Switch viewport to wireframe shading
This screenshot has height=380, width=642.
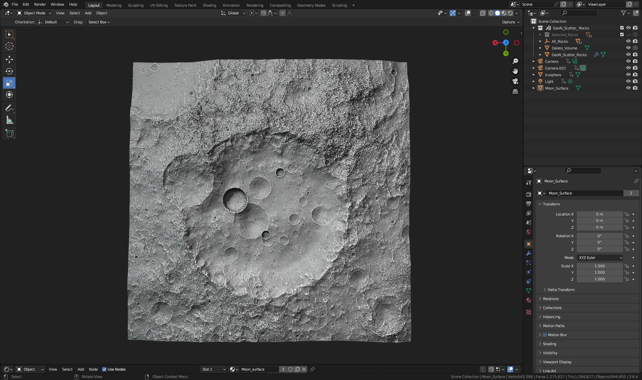coord(491,13)
